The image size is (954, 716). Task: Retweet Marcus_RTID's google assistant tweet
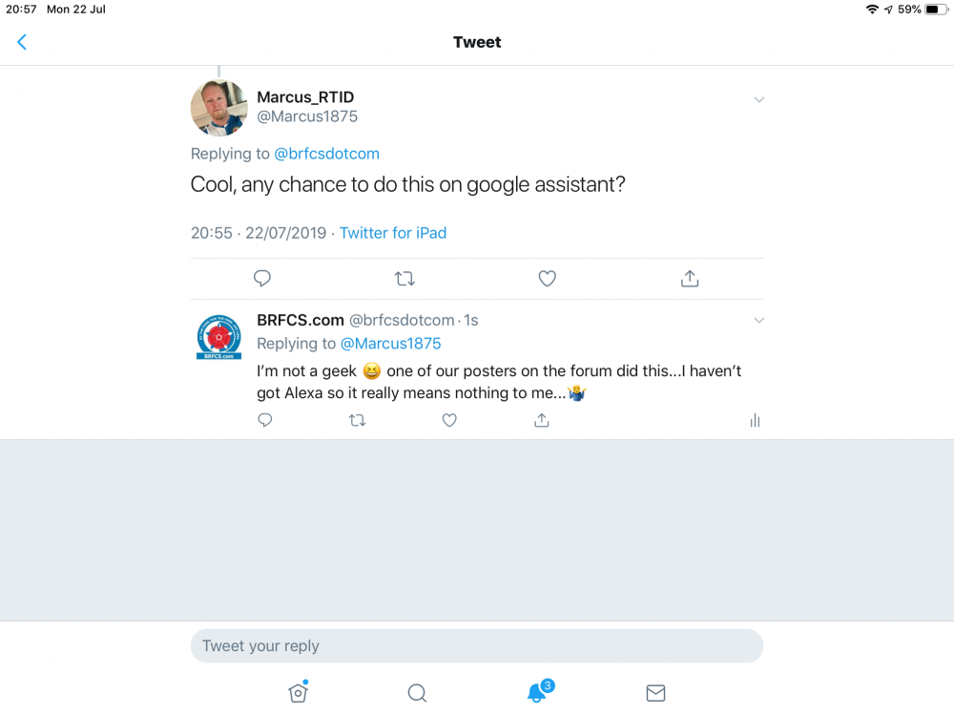(x=404, y=279)
